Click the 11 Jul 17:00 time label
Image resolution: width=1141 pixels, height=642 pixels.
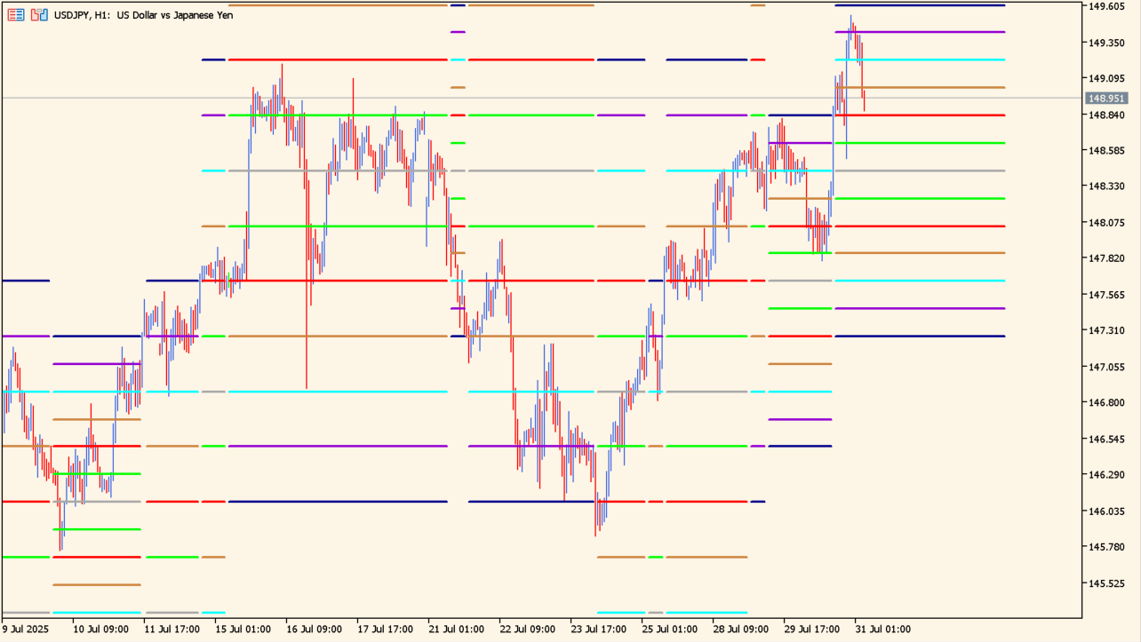(172, 630)
